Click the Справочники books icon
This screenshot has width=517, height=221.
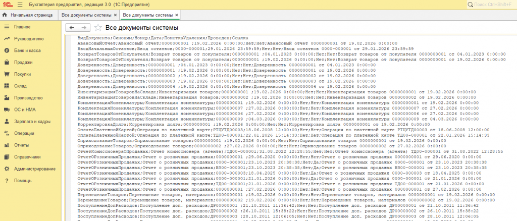click(x=6, y=157)
